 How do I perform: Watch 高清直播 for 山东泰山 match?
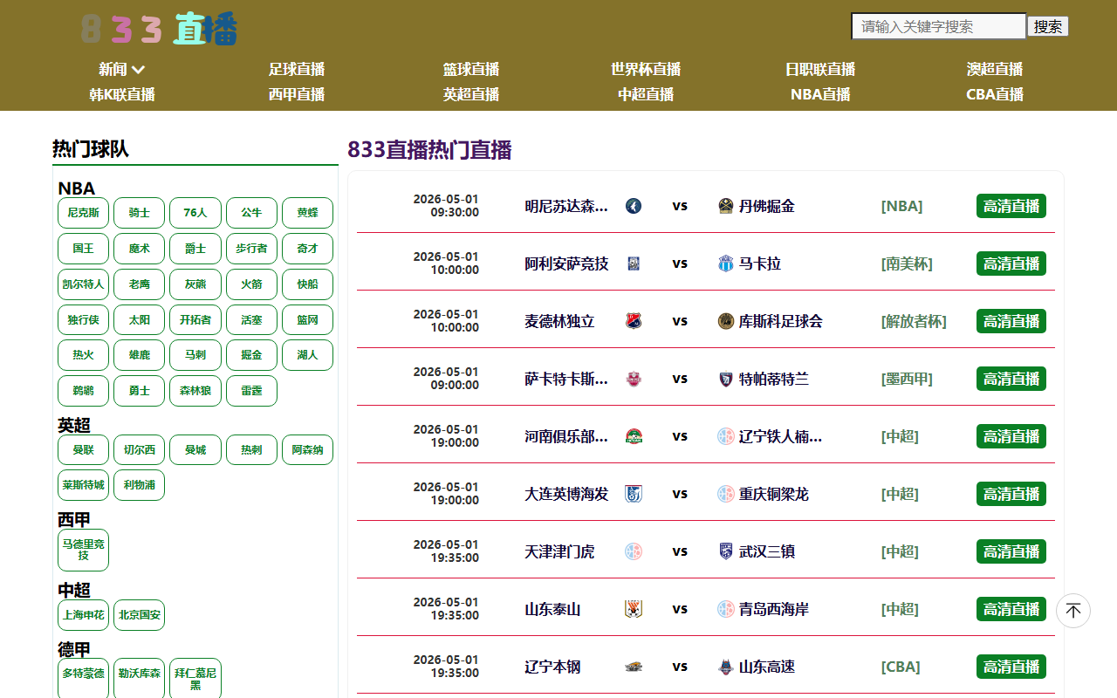(1011, 609)
